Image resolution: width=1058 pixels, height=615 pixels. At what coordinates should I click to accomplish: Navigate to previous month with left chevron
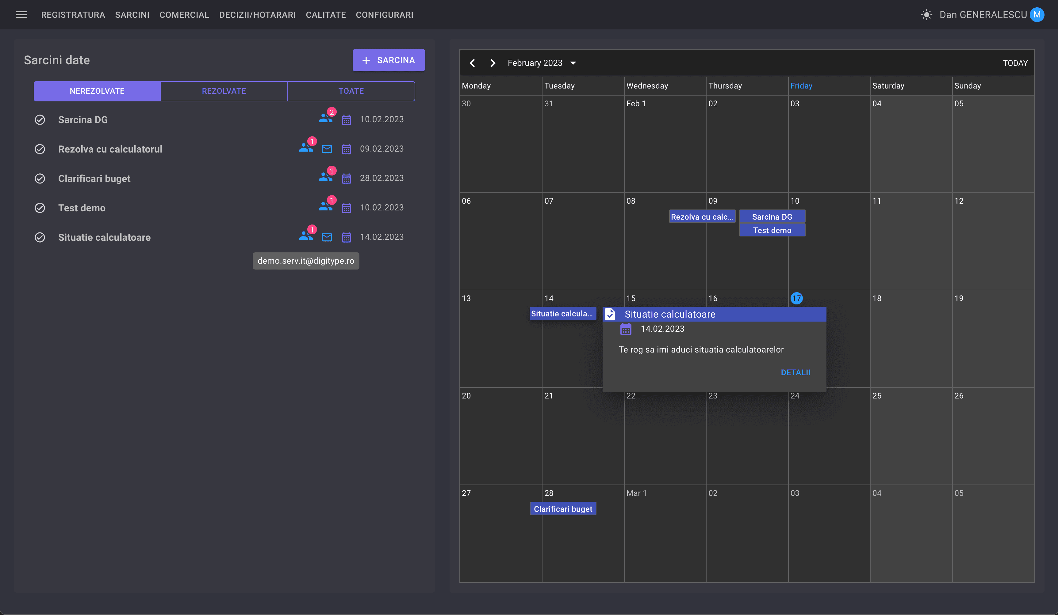click(x=472, y=63)
